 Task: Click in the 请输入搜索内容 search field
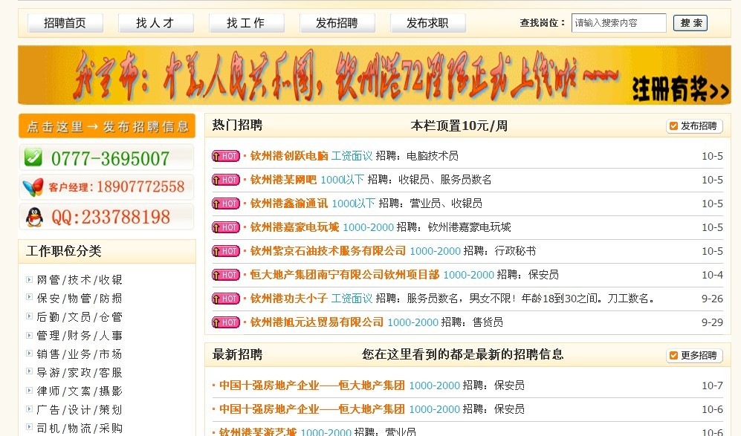tap(618, 23)
